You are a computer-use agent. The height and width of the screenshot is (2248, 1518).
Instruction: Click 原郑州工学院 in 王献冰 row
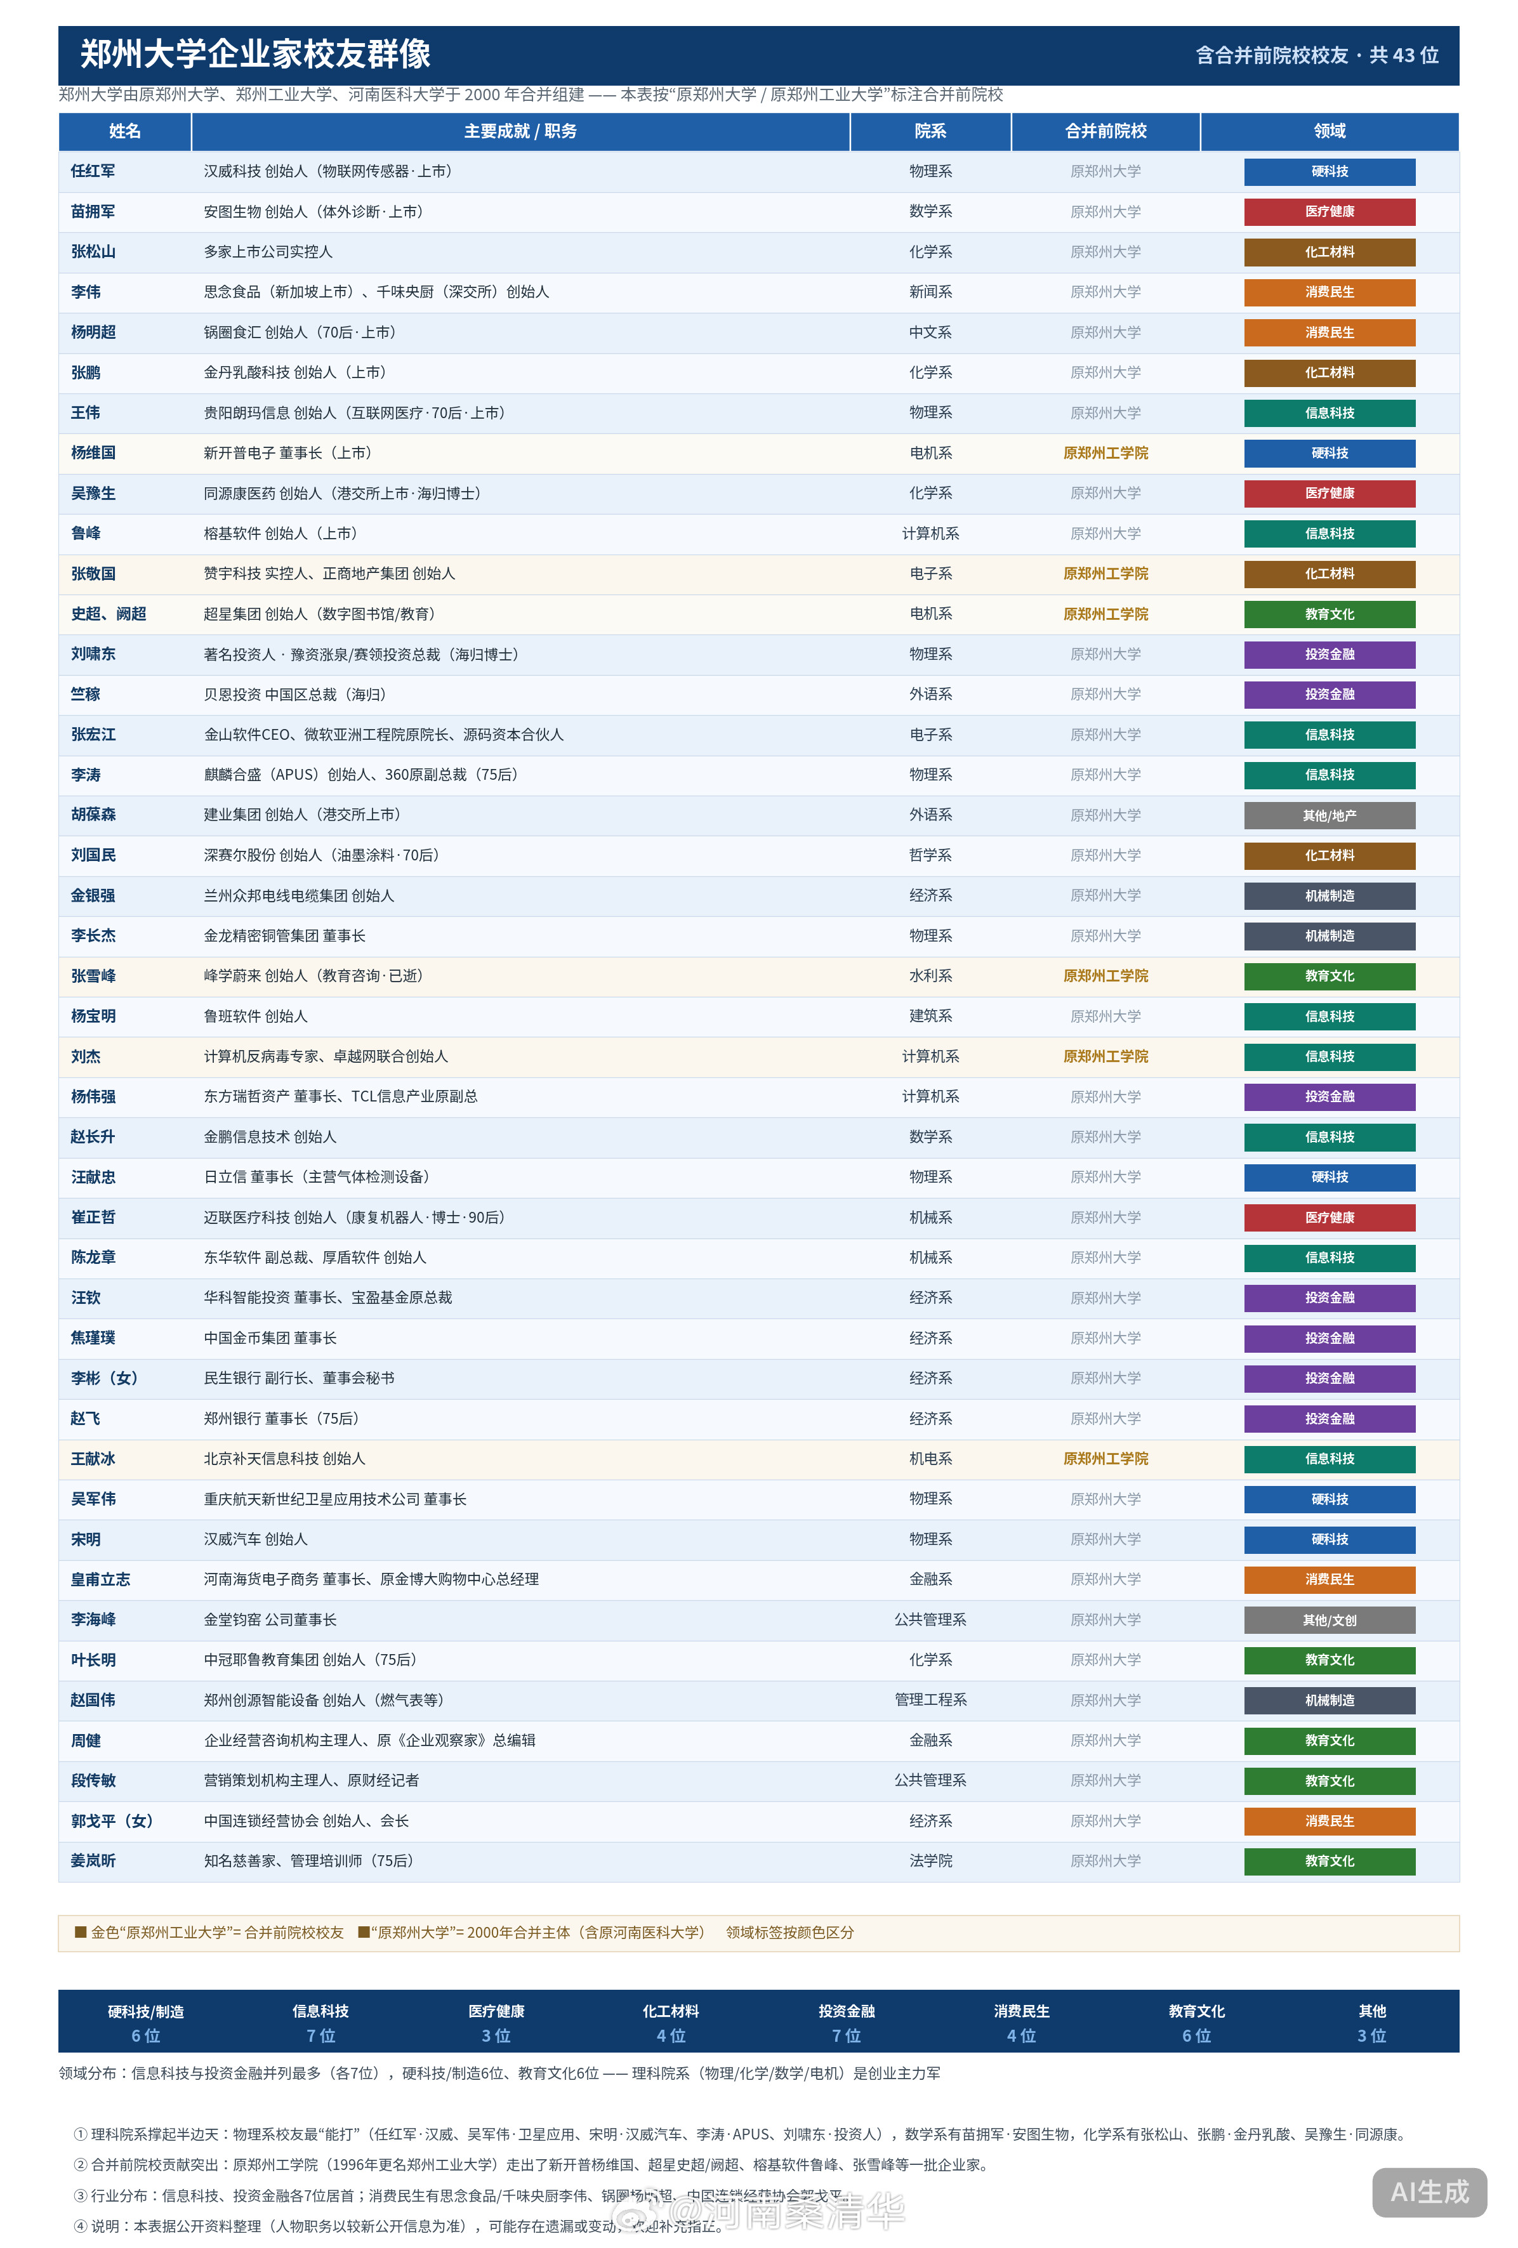1105,1459
